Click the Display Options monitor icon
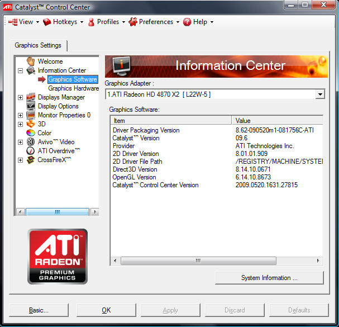Image resolution: width=339 pixels, height=327 pixels. (x=31, y=106)
